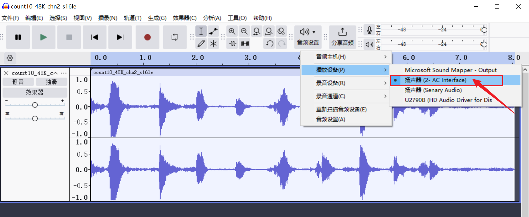Stop playback with the Stop button
The image size is (529, 217).
69,37
